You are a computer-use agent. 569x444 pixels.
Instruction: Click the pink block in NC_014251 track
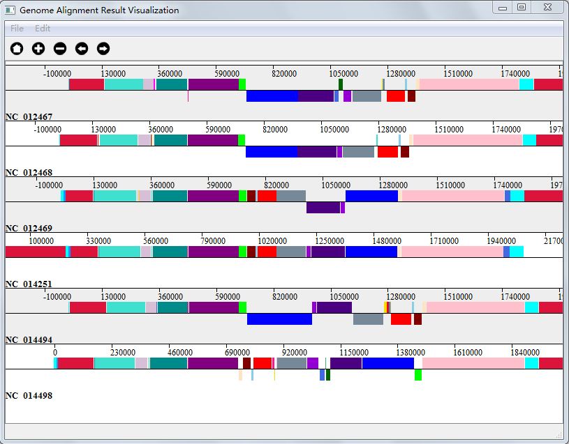coord(452,252)
